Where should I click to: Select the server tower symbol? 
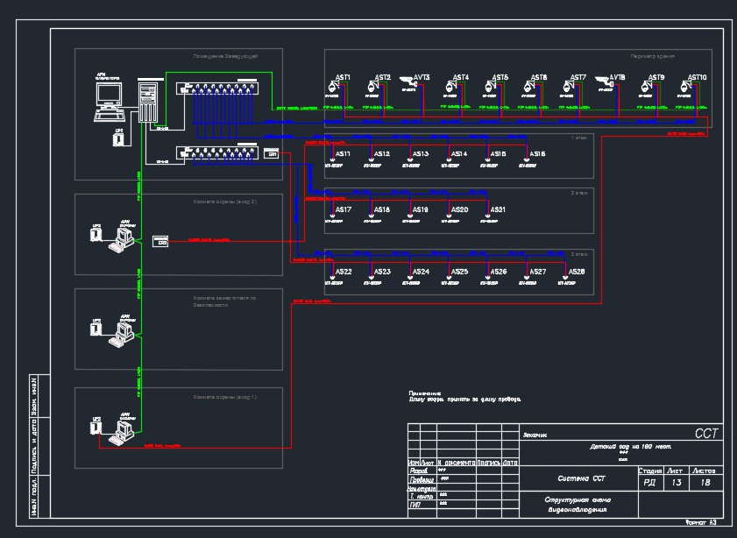coord(148,101)
